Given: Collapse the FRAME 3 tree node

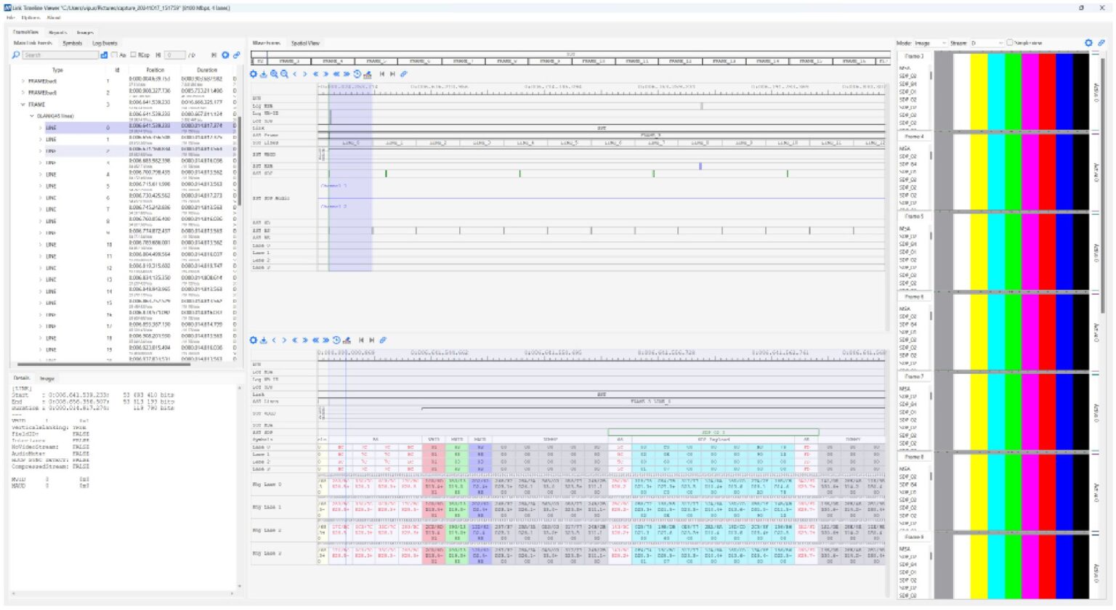Looking at the screenshot, I should click(x=23, y=105).
